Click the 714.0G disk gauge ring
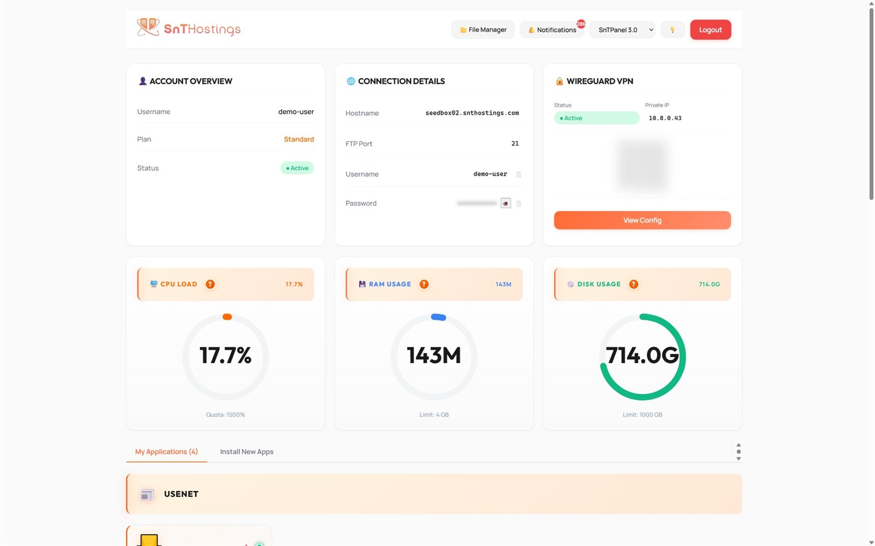Screen dimensions: 875x546 pyautogui.click(x=643, y=357)
